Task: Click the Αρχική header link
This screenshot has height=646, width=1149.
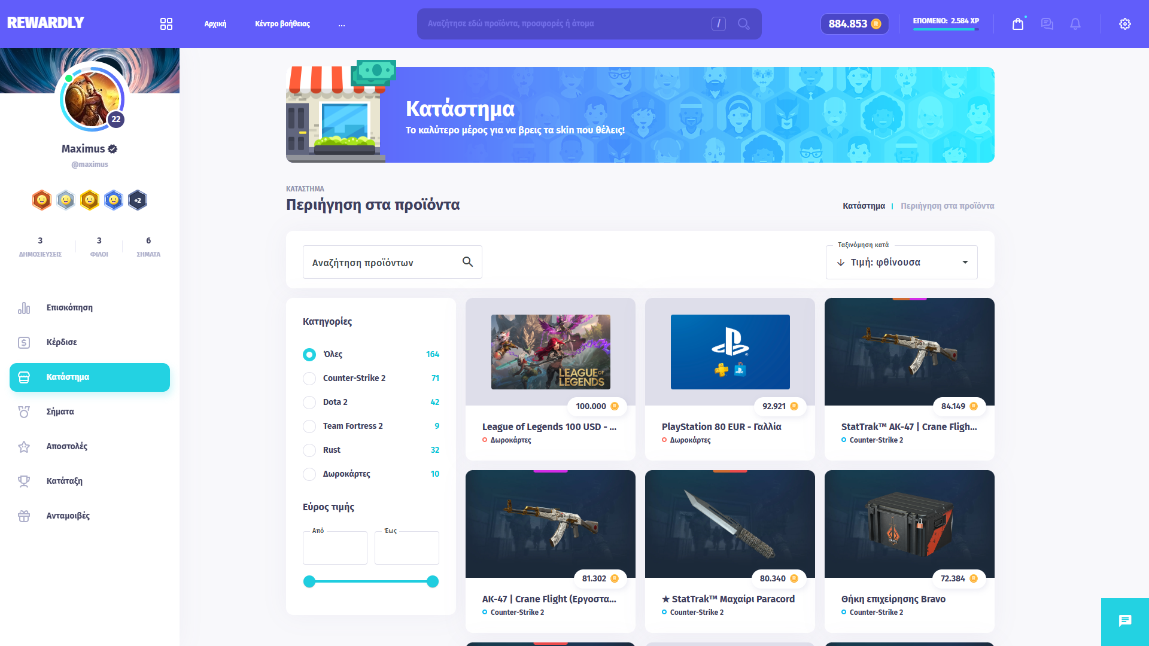Action: coord(215,24)
